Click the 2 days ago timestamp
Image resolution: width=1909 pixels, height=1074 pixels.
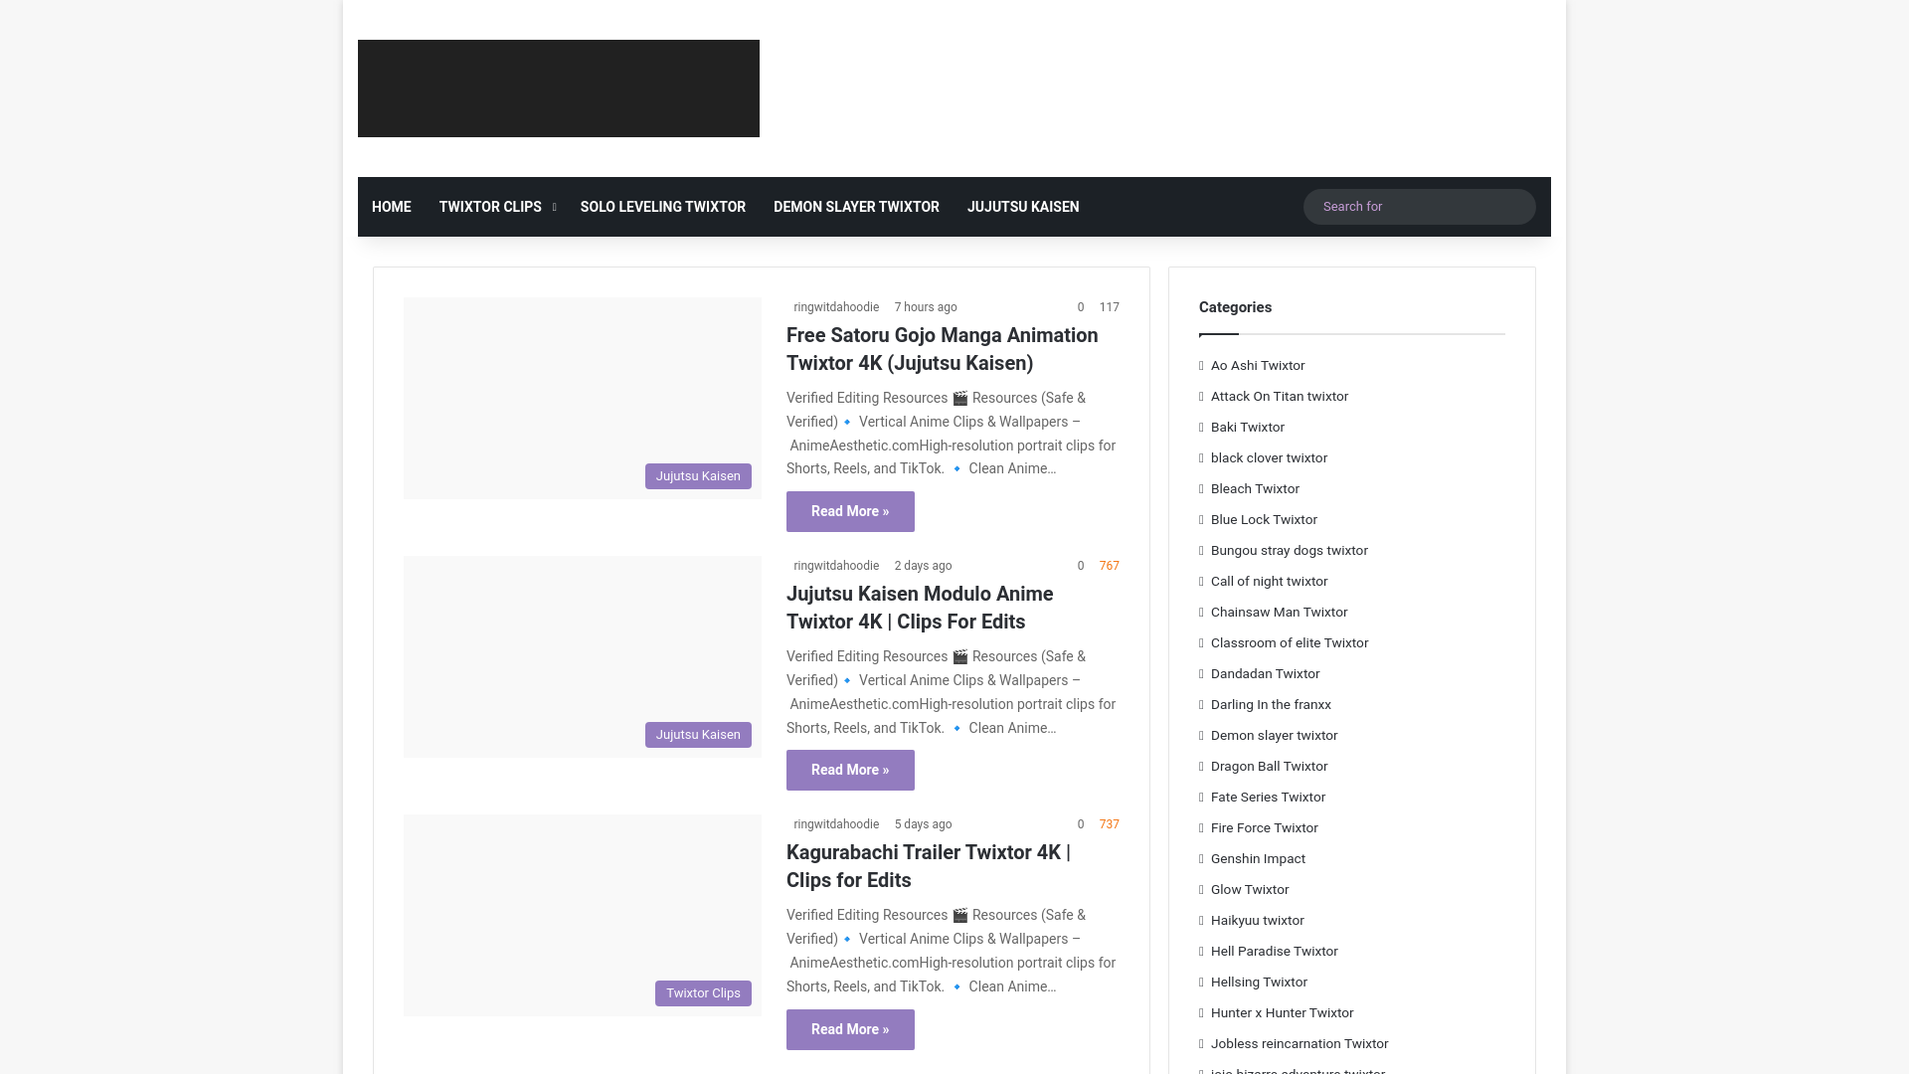pos(923,566)
